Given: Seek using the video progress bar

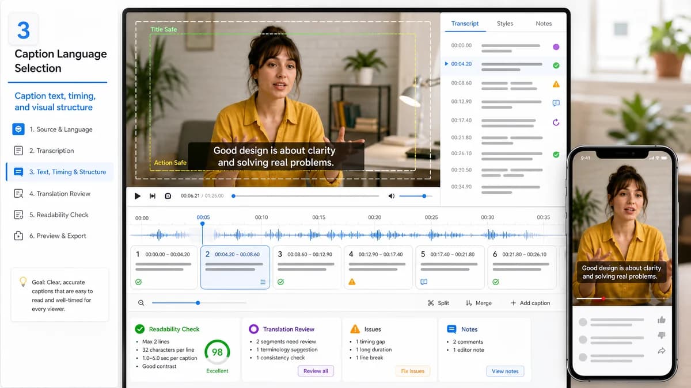Looking at the screenshot, I should tap(306, 196).
